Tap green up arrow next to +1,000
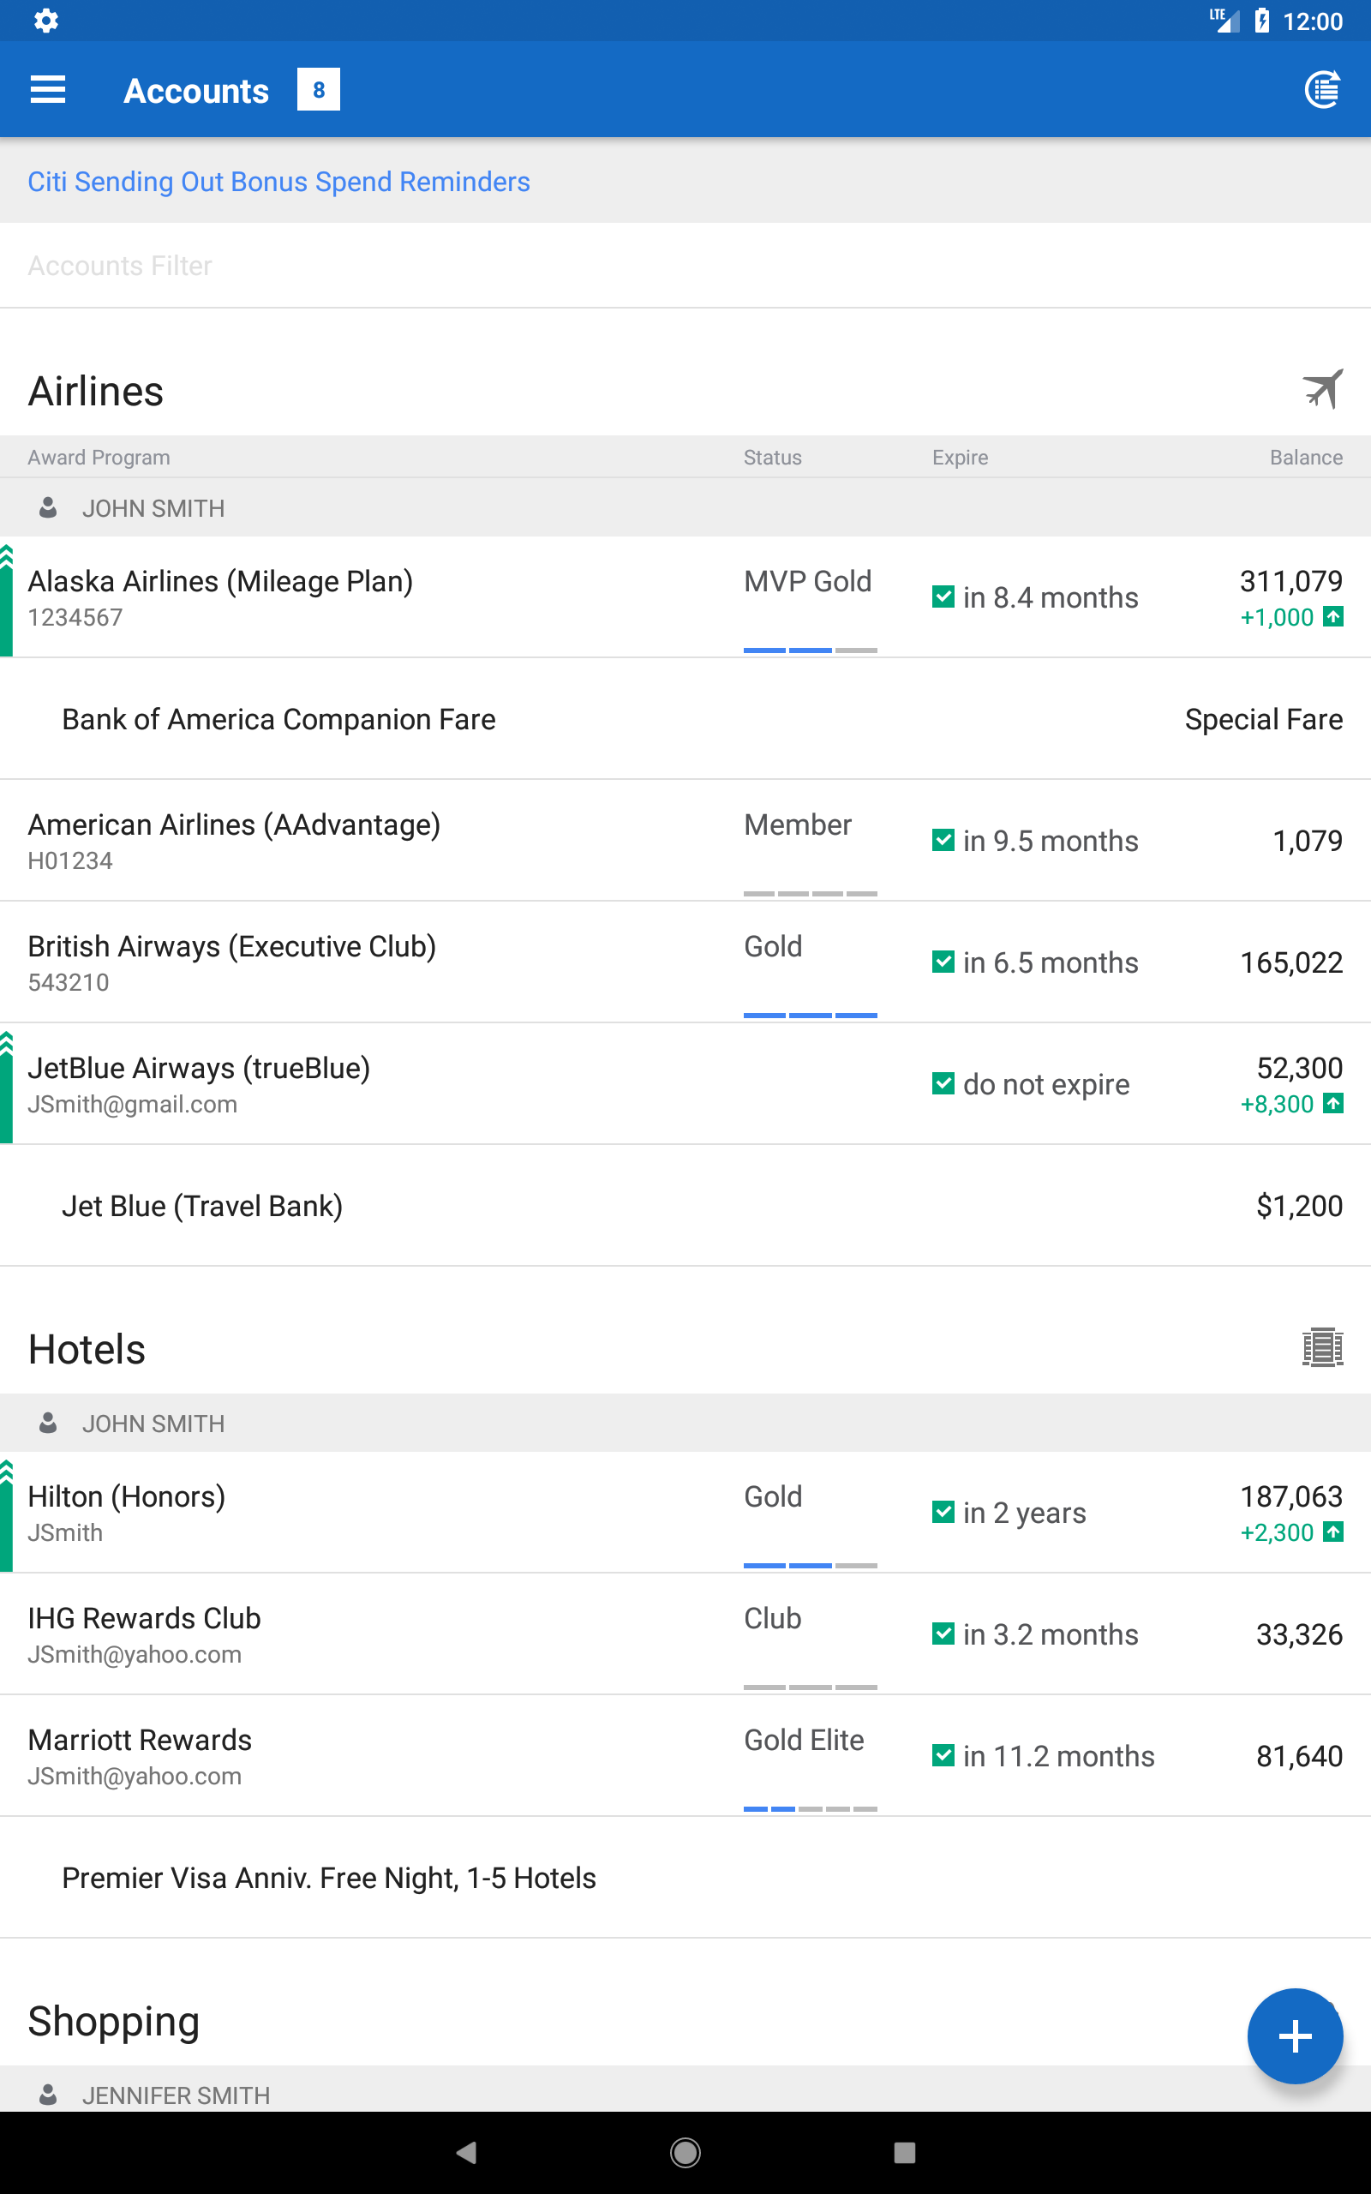The image size is (1371, 2194). 1333,616
